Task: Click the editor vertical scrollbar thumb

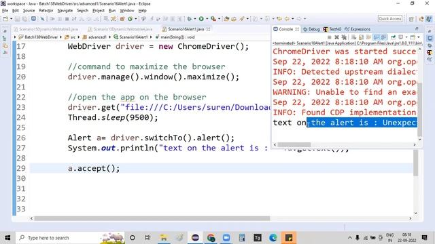Action: (x=415, y=163)
